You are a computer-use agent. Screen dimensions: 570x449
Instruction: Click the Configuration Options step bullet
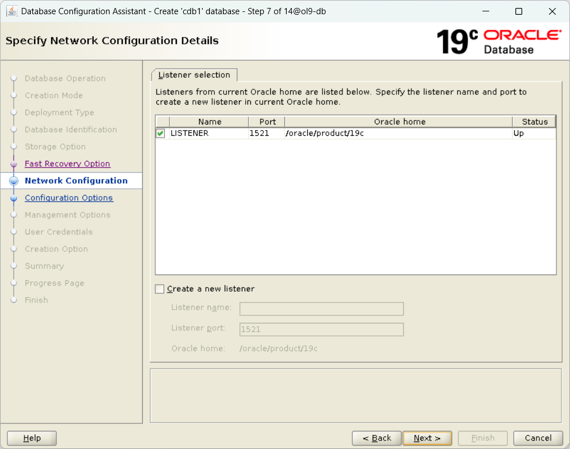14,198
